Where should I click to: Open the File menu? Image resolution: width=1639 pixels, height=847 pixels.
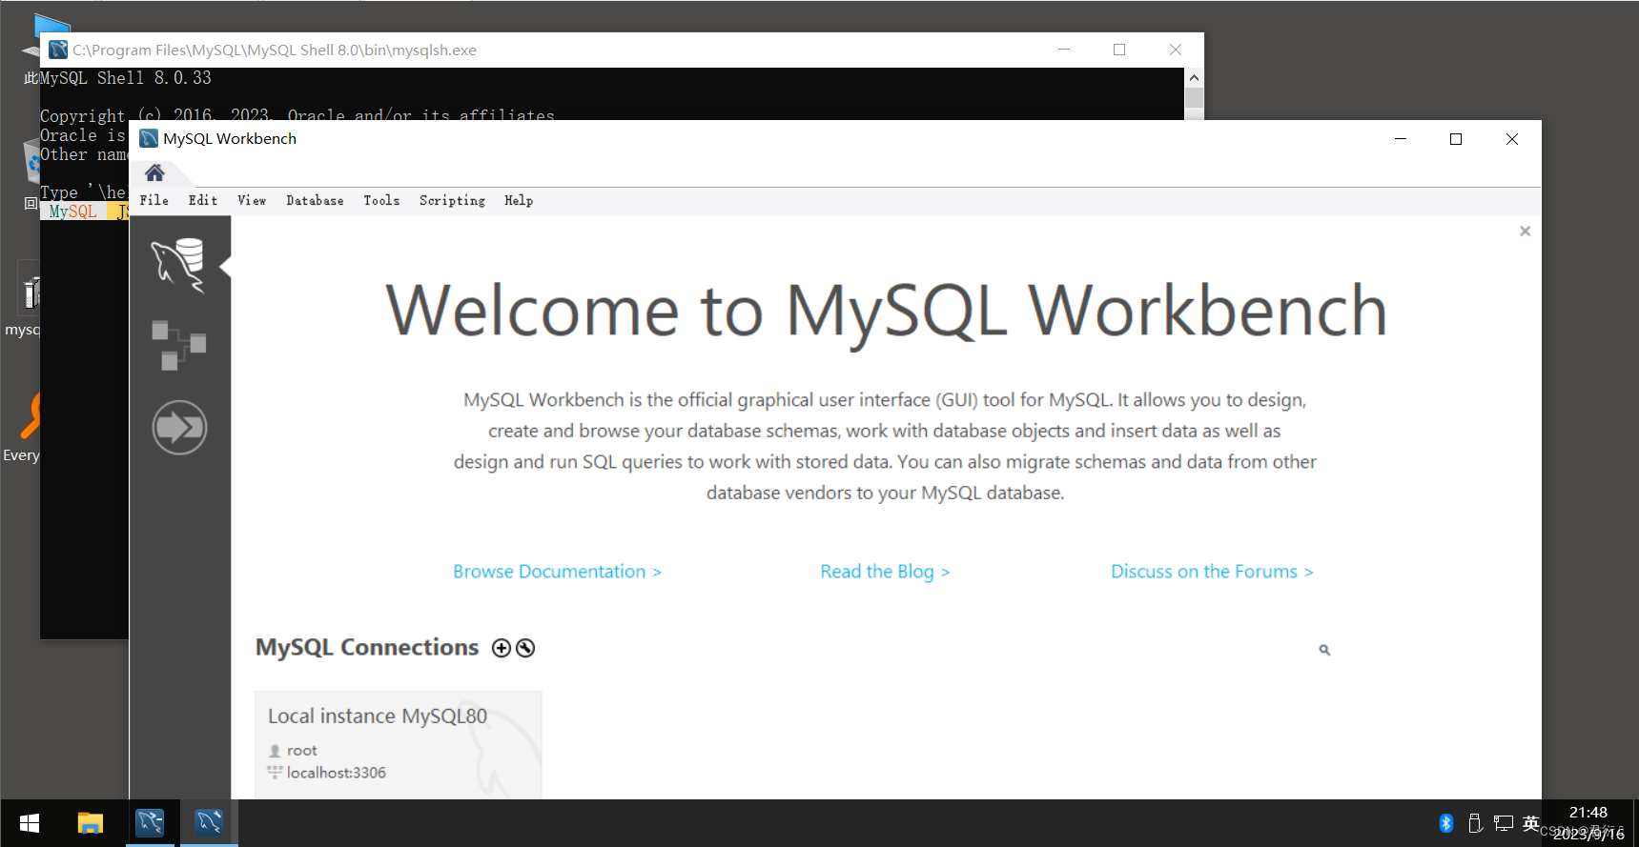click(x=154, y=200)
